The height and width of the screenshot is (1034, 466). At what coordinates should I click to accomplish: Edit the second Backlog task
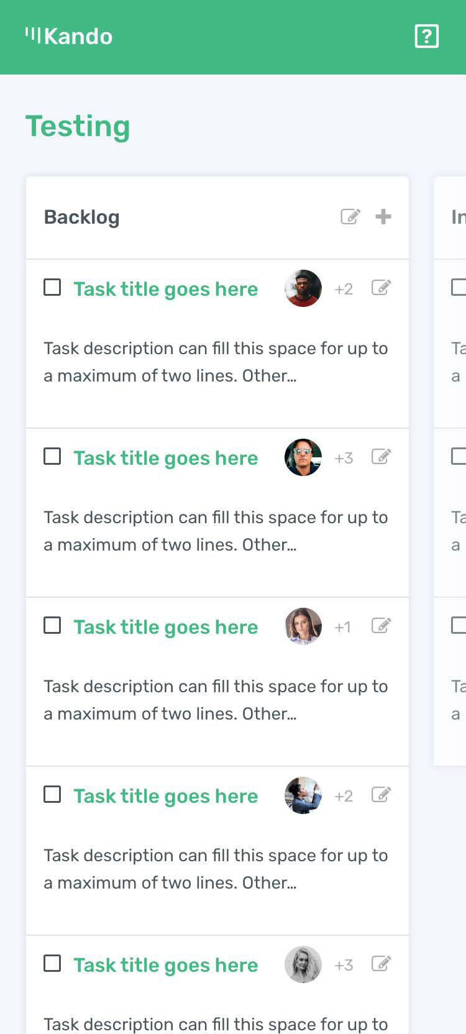pos(381,457)
